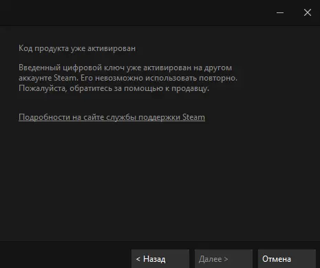This screenshot has height=268, width=320.
Task: Open 'Подробности на сайте службы поддержки Steam' link
Action: point(111,117)
